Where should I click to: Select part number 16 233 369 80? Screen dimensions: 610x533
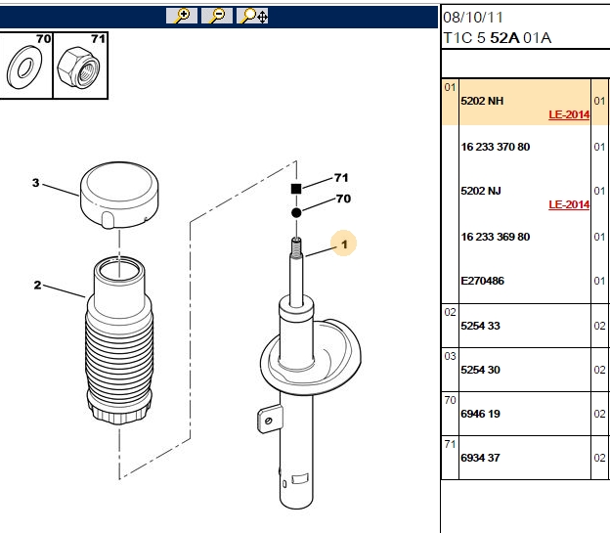coord(496,237)
